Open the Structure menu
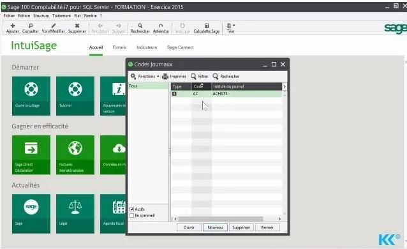This screenshot has height=249, width=407. tap(41, 16)
